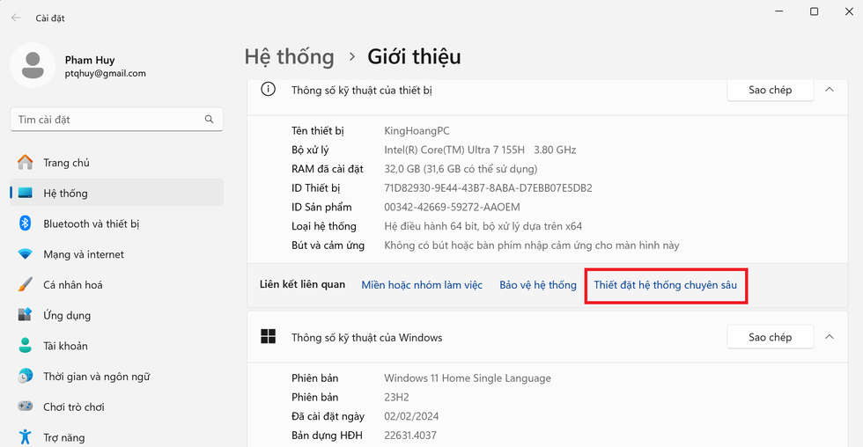
Task: Collapse the Thông số kỹ thuật của thiết bị section
Action: point(829,90)
